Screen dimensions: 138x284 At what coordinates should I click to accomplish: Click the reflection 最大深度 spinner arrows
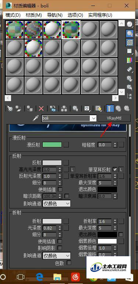(115, 183)
